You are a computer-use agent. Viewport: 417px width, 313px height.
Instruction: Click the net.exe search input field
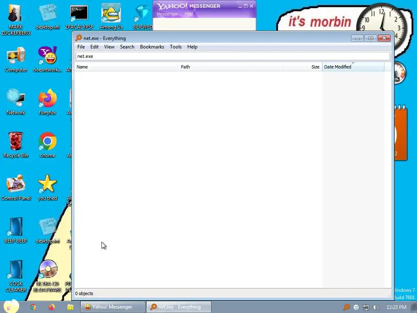233,56
